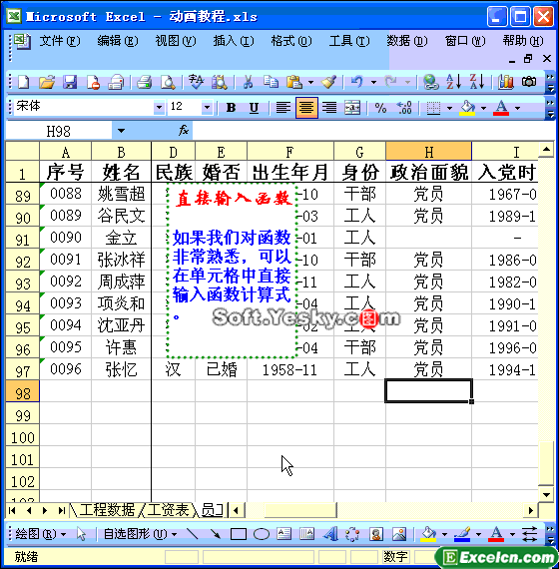
Task: Switch to the 工资表 sheet tab
Action: pos(168,510)
